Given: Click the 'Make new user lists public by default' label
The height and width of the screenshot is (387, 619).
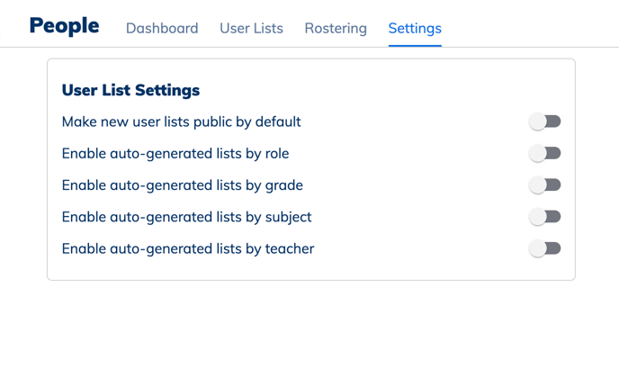Looking at the screenshot, I should click(181, 121).
